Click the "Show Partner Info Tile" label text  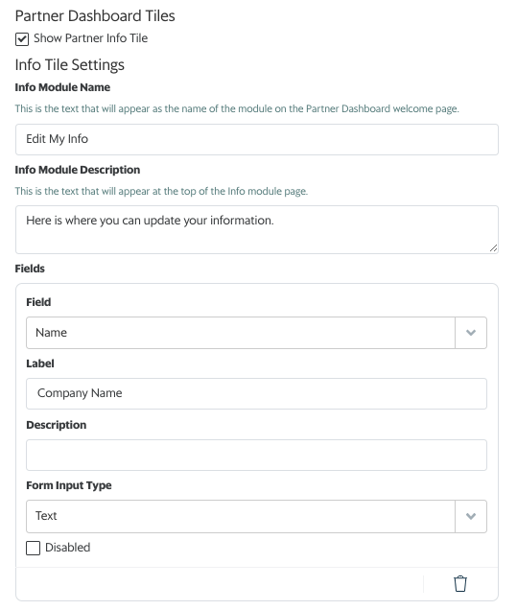point(90,38)
